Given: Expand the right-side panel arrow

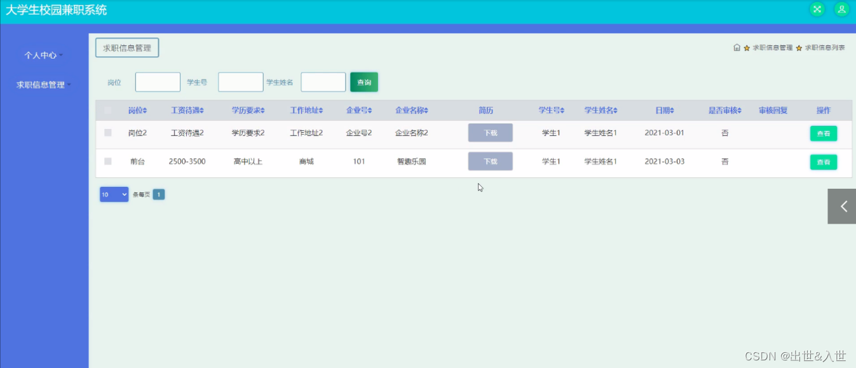Looking at the screenshot, I should tap(842, 206).
